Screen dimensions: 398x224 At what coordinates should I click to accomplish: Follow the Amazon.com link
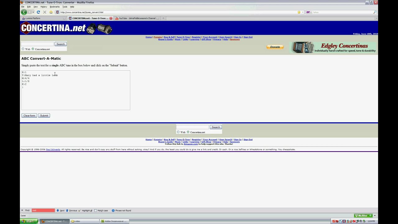click(191, 144)
